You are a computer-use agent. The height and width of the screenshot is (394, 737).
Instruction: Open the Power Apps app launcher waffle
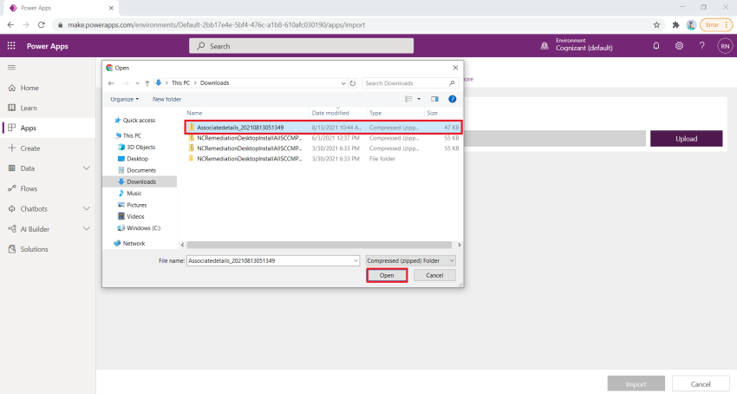(11, 46)
